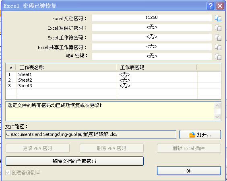Click the 选定文件的所有密码均已成功恢复 message text
Image resolution: width=227 pixels, height=181 pixels.
tap(55, 105)
